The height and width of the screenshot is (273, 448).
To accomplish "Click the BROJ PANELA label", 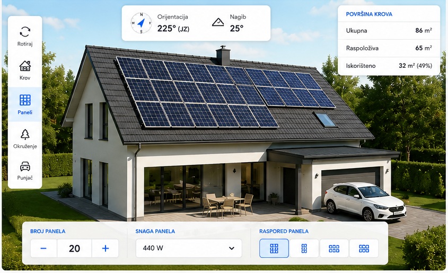I will pyautogui.click(x=48, y=231).
